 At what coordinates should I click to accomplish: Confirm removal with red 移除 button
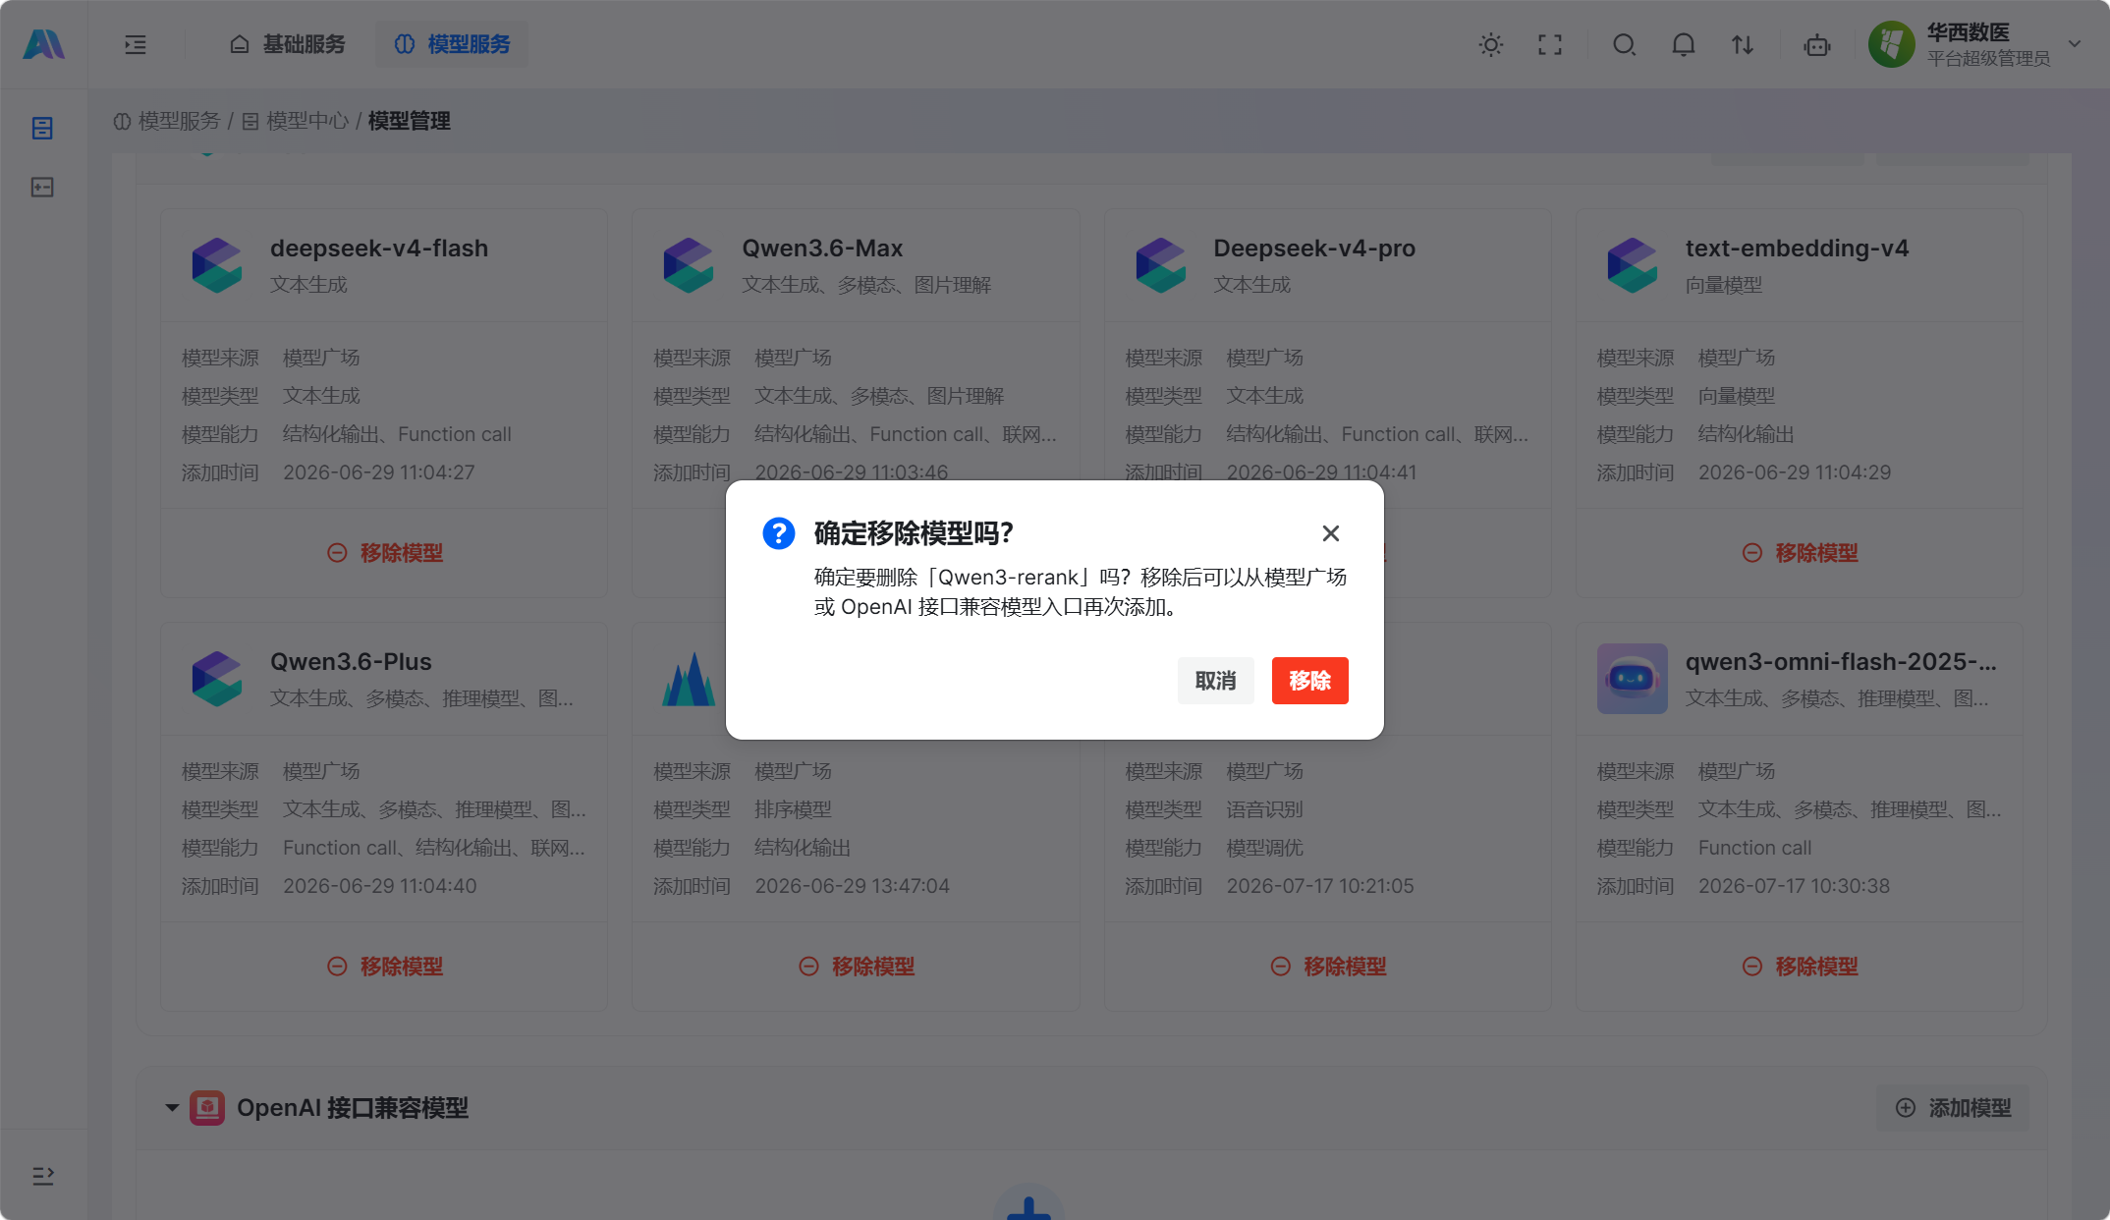(1310, 681)
